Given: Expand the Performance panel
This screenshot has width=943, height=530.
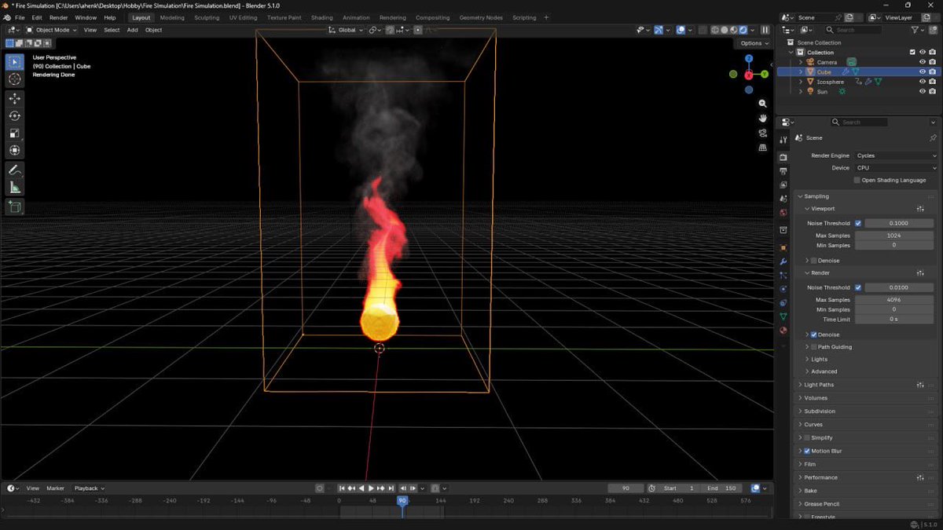Looking at the screenshot, I should coord(820,477).
